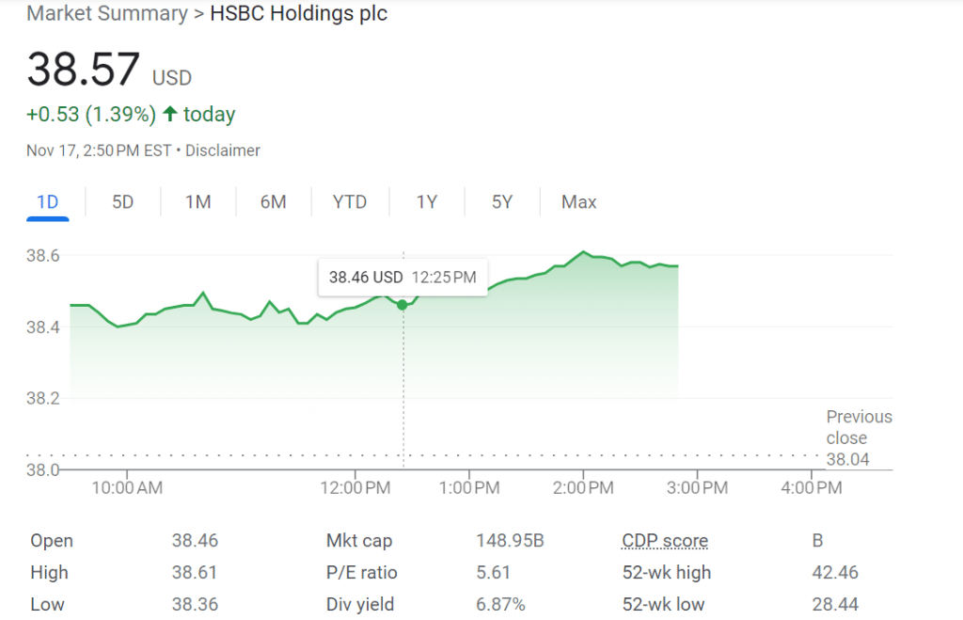
Task: Show the Max chart range
Action: coord(578,202)
